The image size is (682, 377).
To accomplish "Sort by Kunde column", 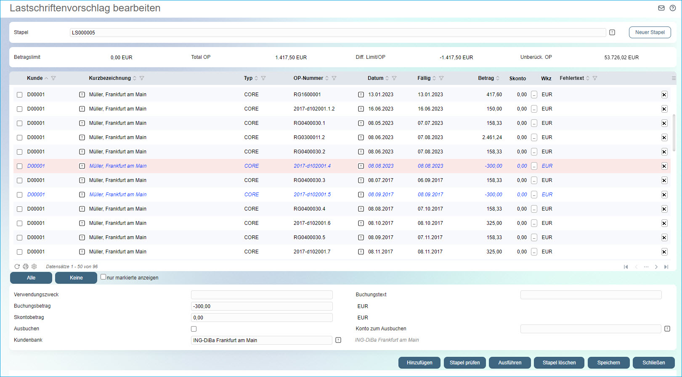I will tap(46, 78).
